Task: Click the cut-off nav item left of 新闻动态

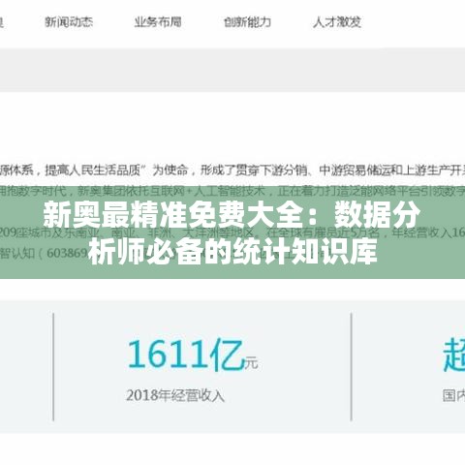Action: point(1,22)
